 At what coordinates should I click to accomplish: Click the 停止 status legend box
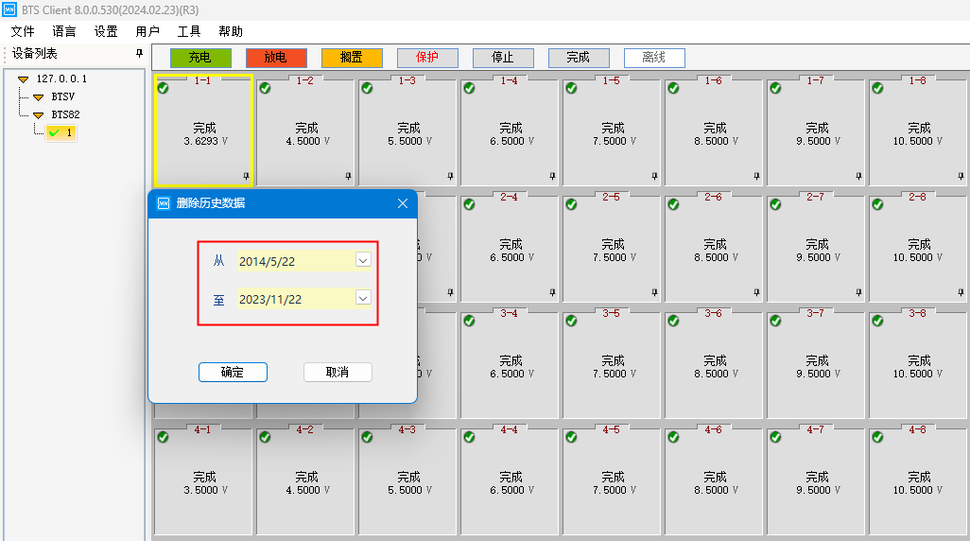[503, 58]
